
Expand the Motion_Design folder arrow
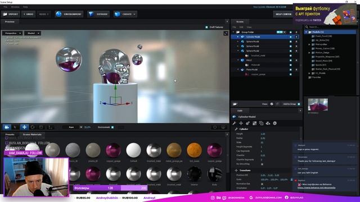coord(309,53)
